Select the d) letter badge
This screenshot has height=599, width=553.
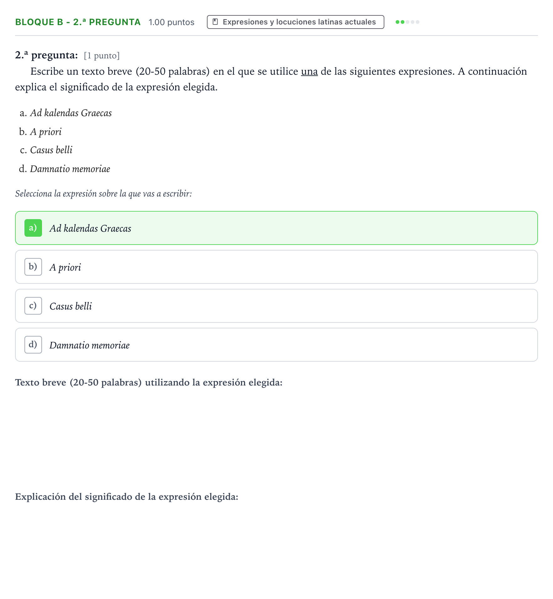point(33,345)
